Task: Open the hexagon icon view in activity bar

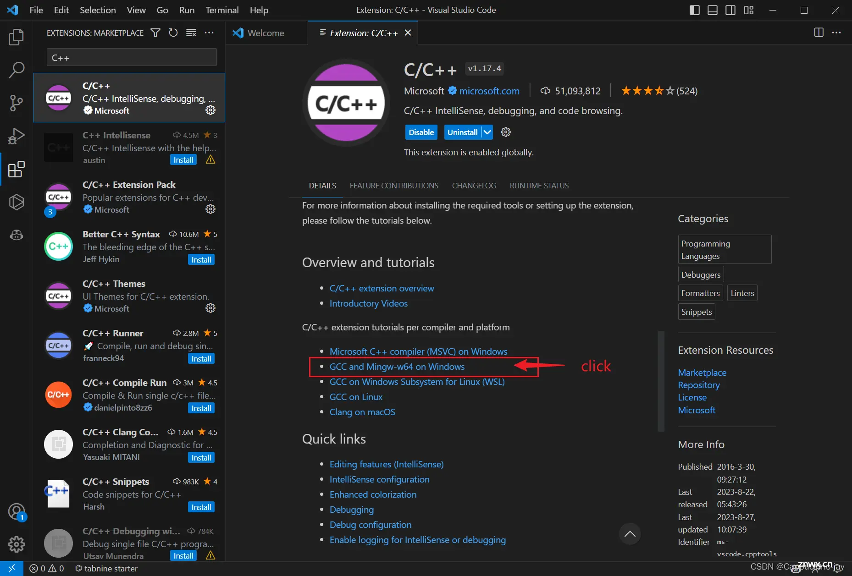Action: 17,202
